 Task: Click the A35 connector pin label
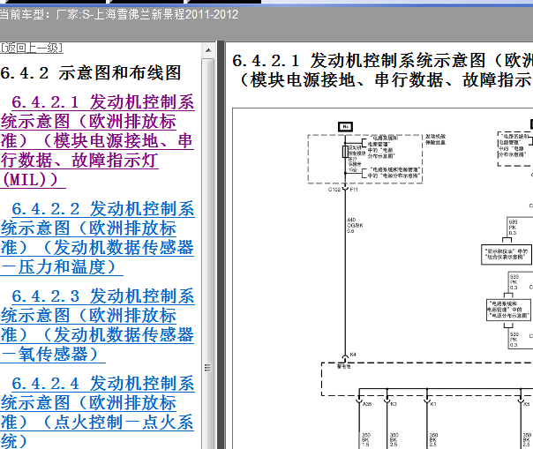point(367,404)
